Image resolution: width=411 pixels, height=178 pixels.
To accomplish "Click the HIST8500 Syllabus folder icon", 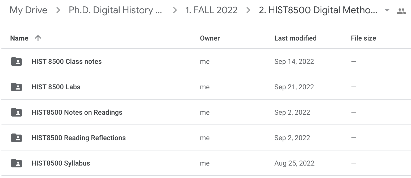I will (16, 163).
